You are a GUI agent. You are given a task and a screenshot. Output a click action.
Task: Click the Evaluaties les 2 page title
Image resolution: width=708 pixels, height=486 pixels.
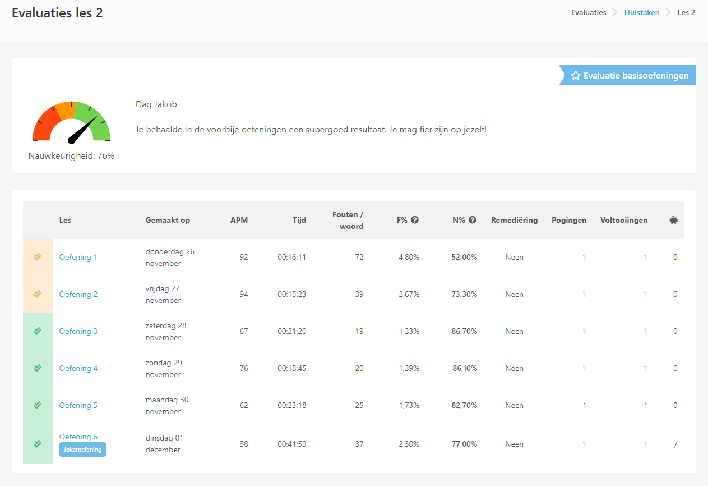[x=57, y=12]
